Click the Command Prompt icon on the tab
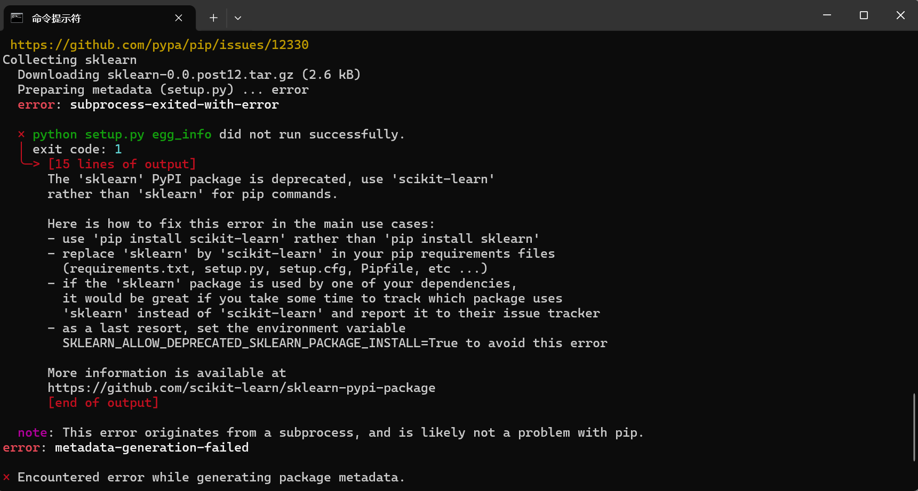Image resolution: width=918 pixels, height=491 pixels. [x=17, y=18]
